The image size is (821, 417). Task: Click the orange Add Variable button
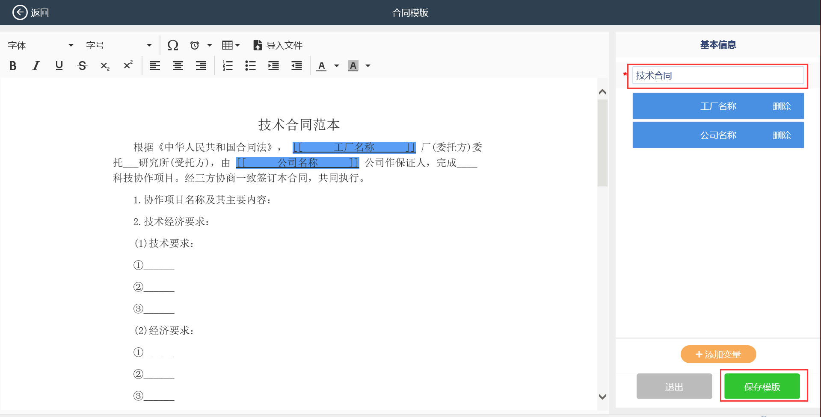point(718,354)
